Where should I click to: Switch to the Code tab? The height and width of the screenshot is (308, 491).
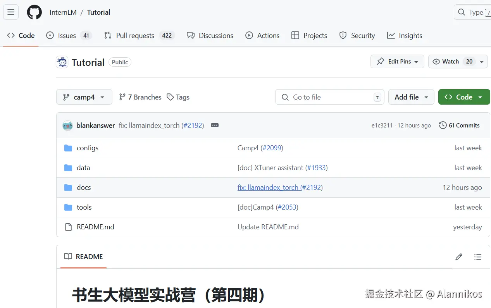coord(21,35)
